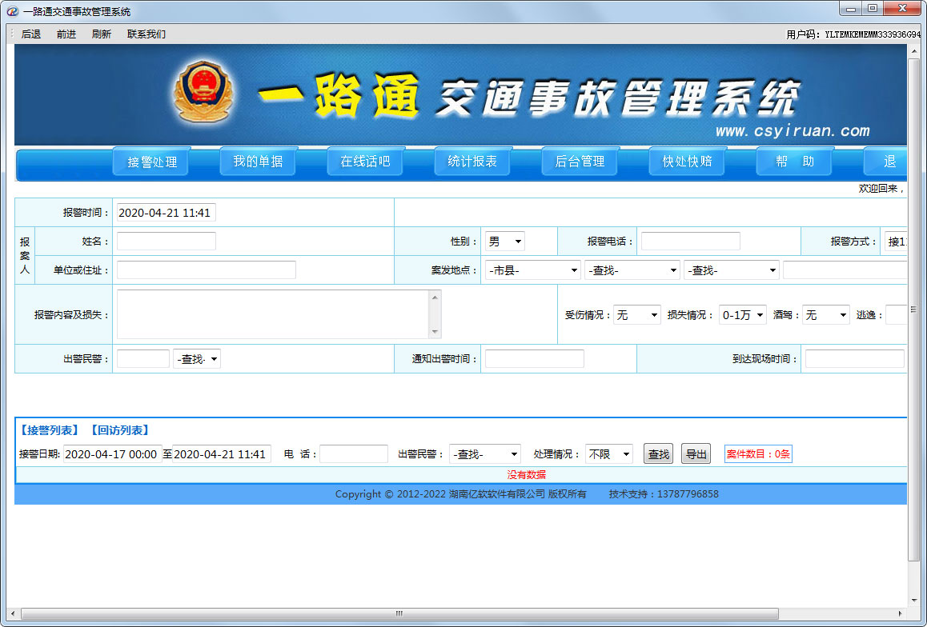Screen dimensions: 927x627
Task: Click the horizontal scrollbar thumb
Action: 399,613
